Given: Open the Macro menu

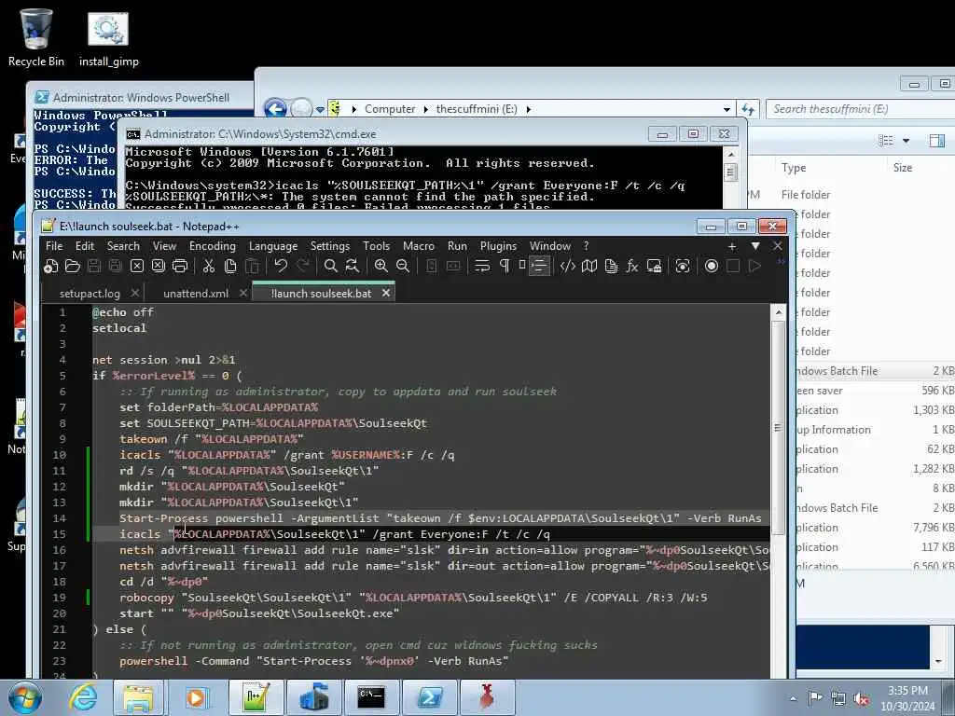Looking at the screenshot, I should pos(419,246).
